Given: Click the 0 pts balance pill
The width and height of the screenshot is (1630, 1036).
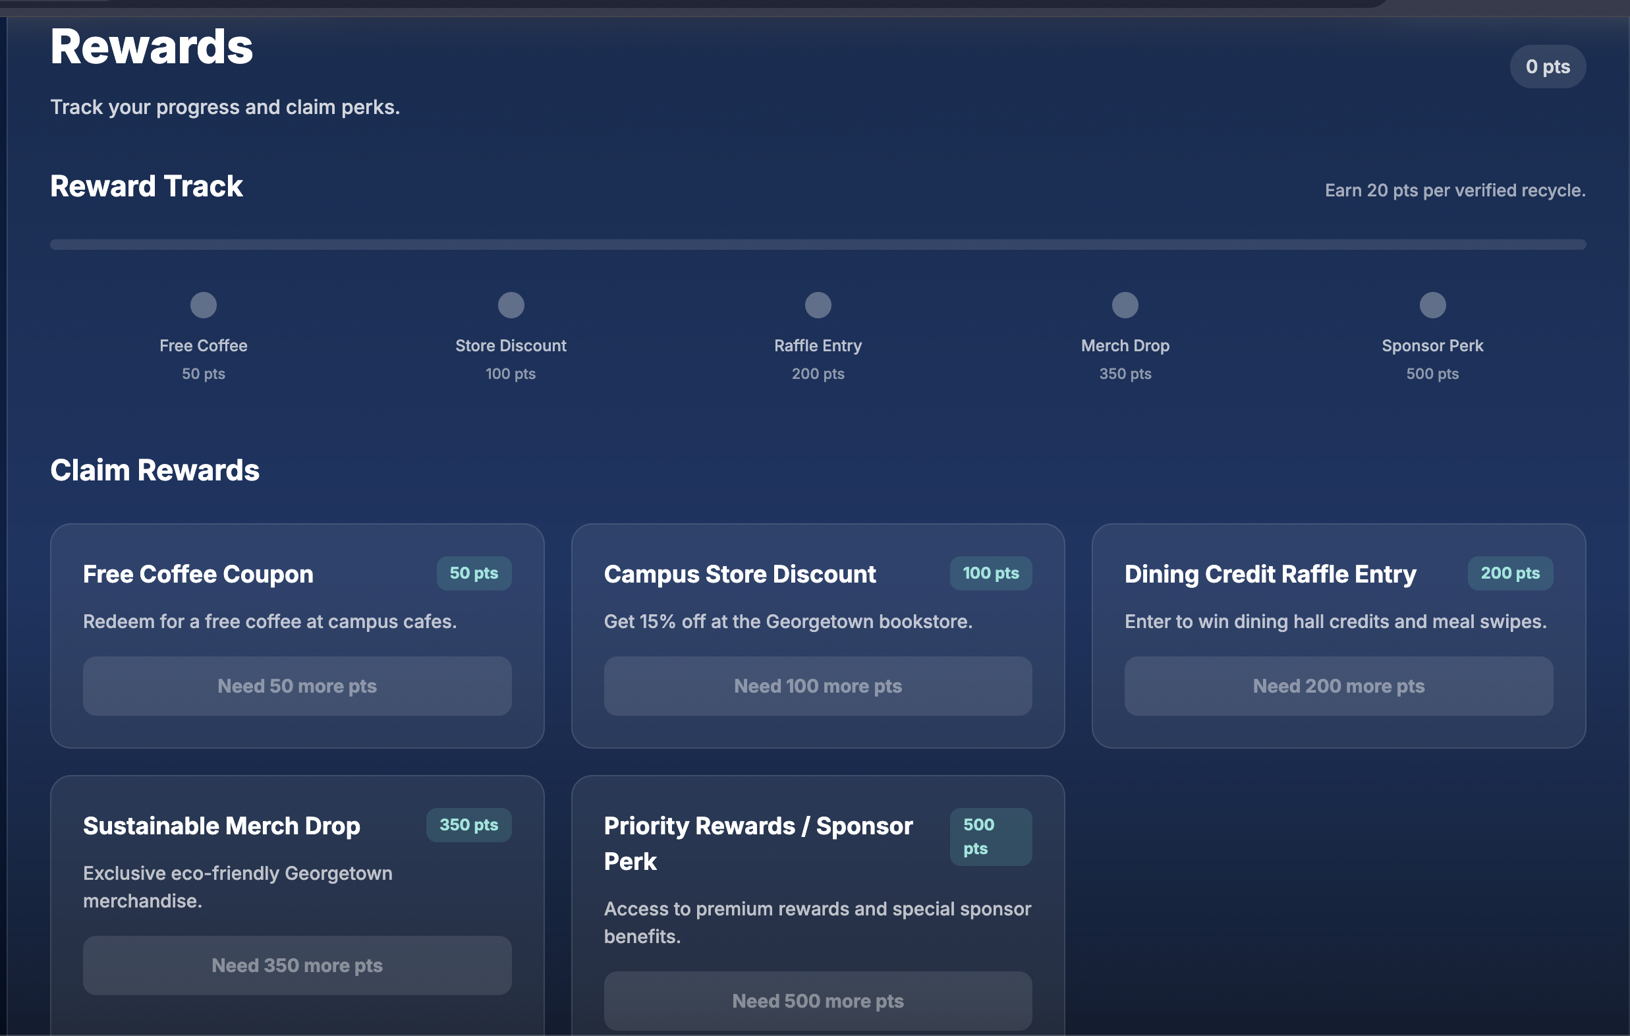Looking at the screenshot, I should [1548, 67].
